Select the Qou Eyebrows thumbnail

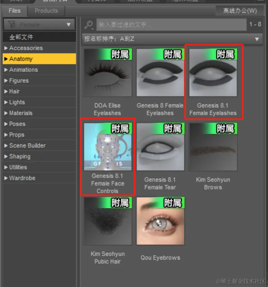pyautogui.click(x=160, y=221)
